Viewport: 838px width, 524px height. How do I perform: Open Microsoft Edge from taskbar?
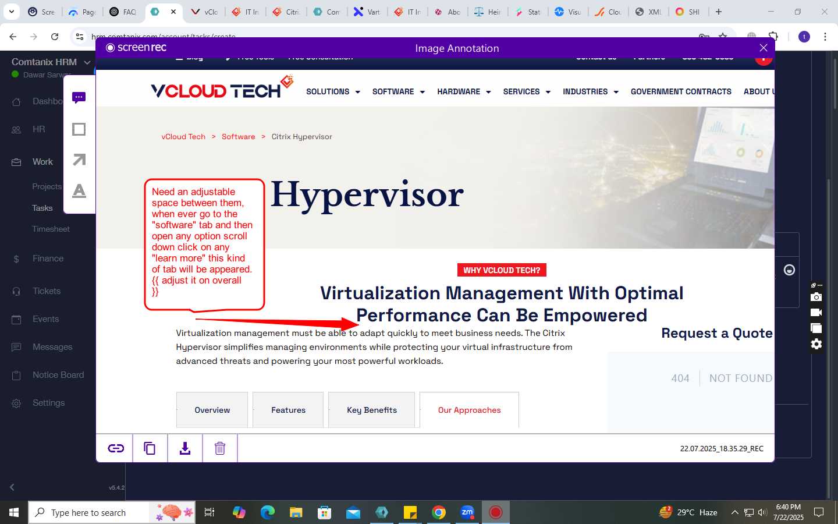pyautogui.click(x=268, y=512)
